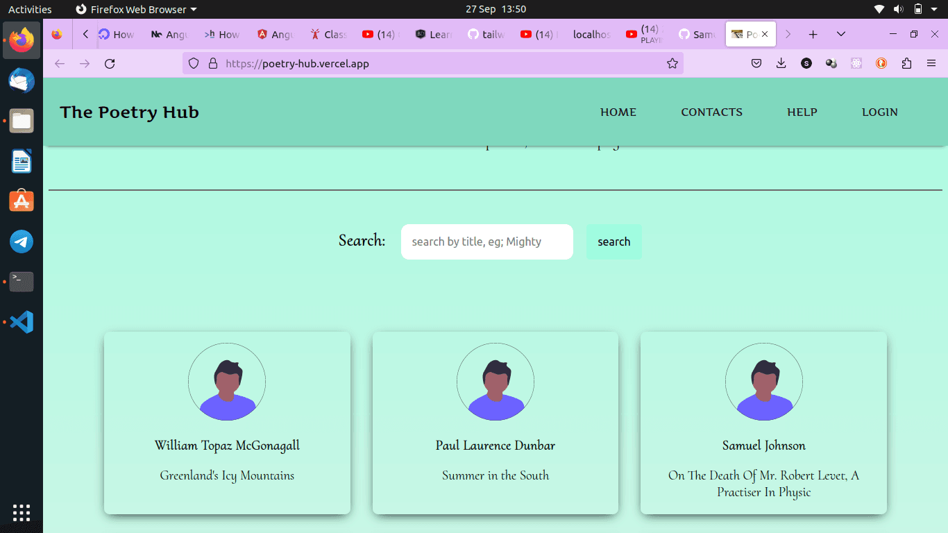
Task: Open the HELP navigation link
Action: pyautogui.click(x=802, y=112)
